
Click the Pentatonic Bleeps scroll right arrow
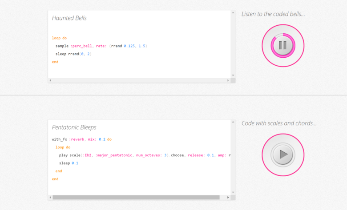(x=228, y=197)
